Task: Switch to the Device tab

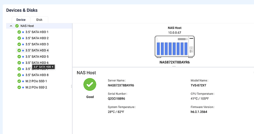Action: (x=21, y=20)
